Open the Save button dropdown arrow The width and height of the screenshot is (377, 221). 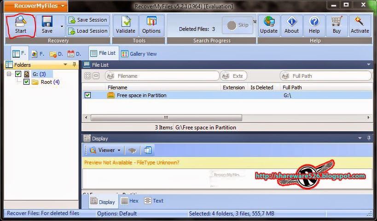(x=62, y=26)
